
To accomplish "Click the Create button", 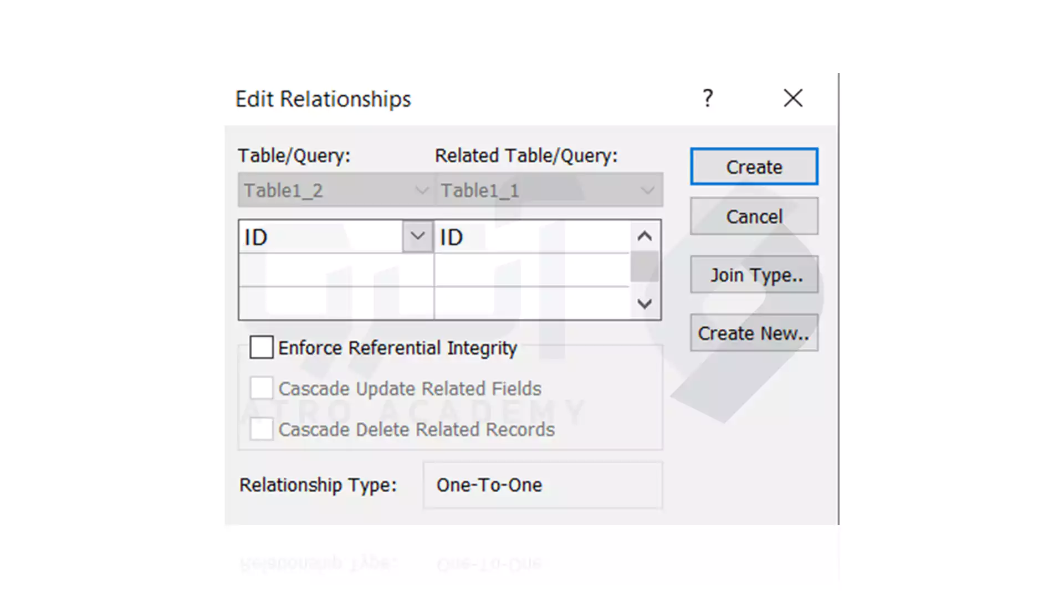I will point(754,167).
